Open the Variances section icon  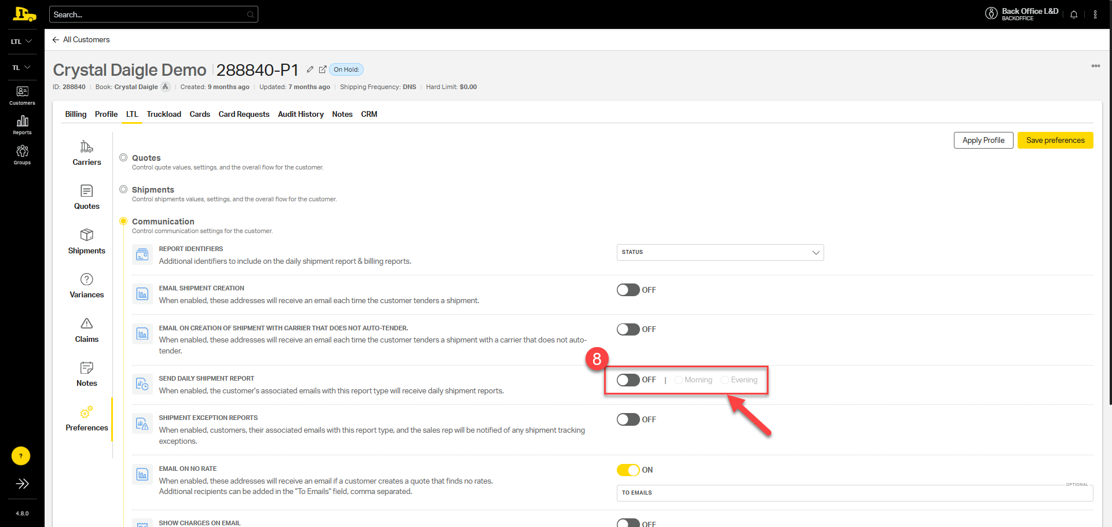click(x=87, y=279)
